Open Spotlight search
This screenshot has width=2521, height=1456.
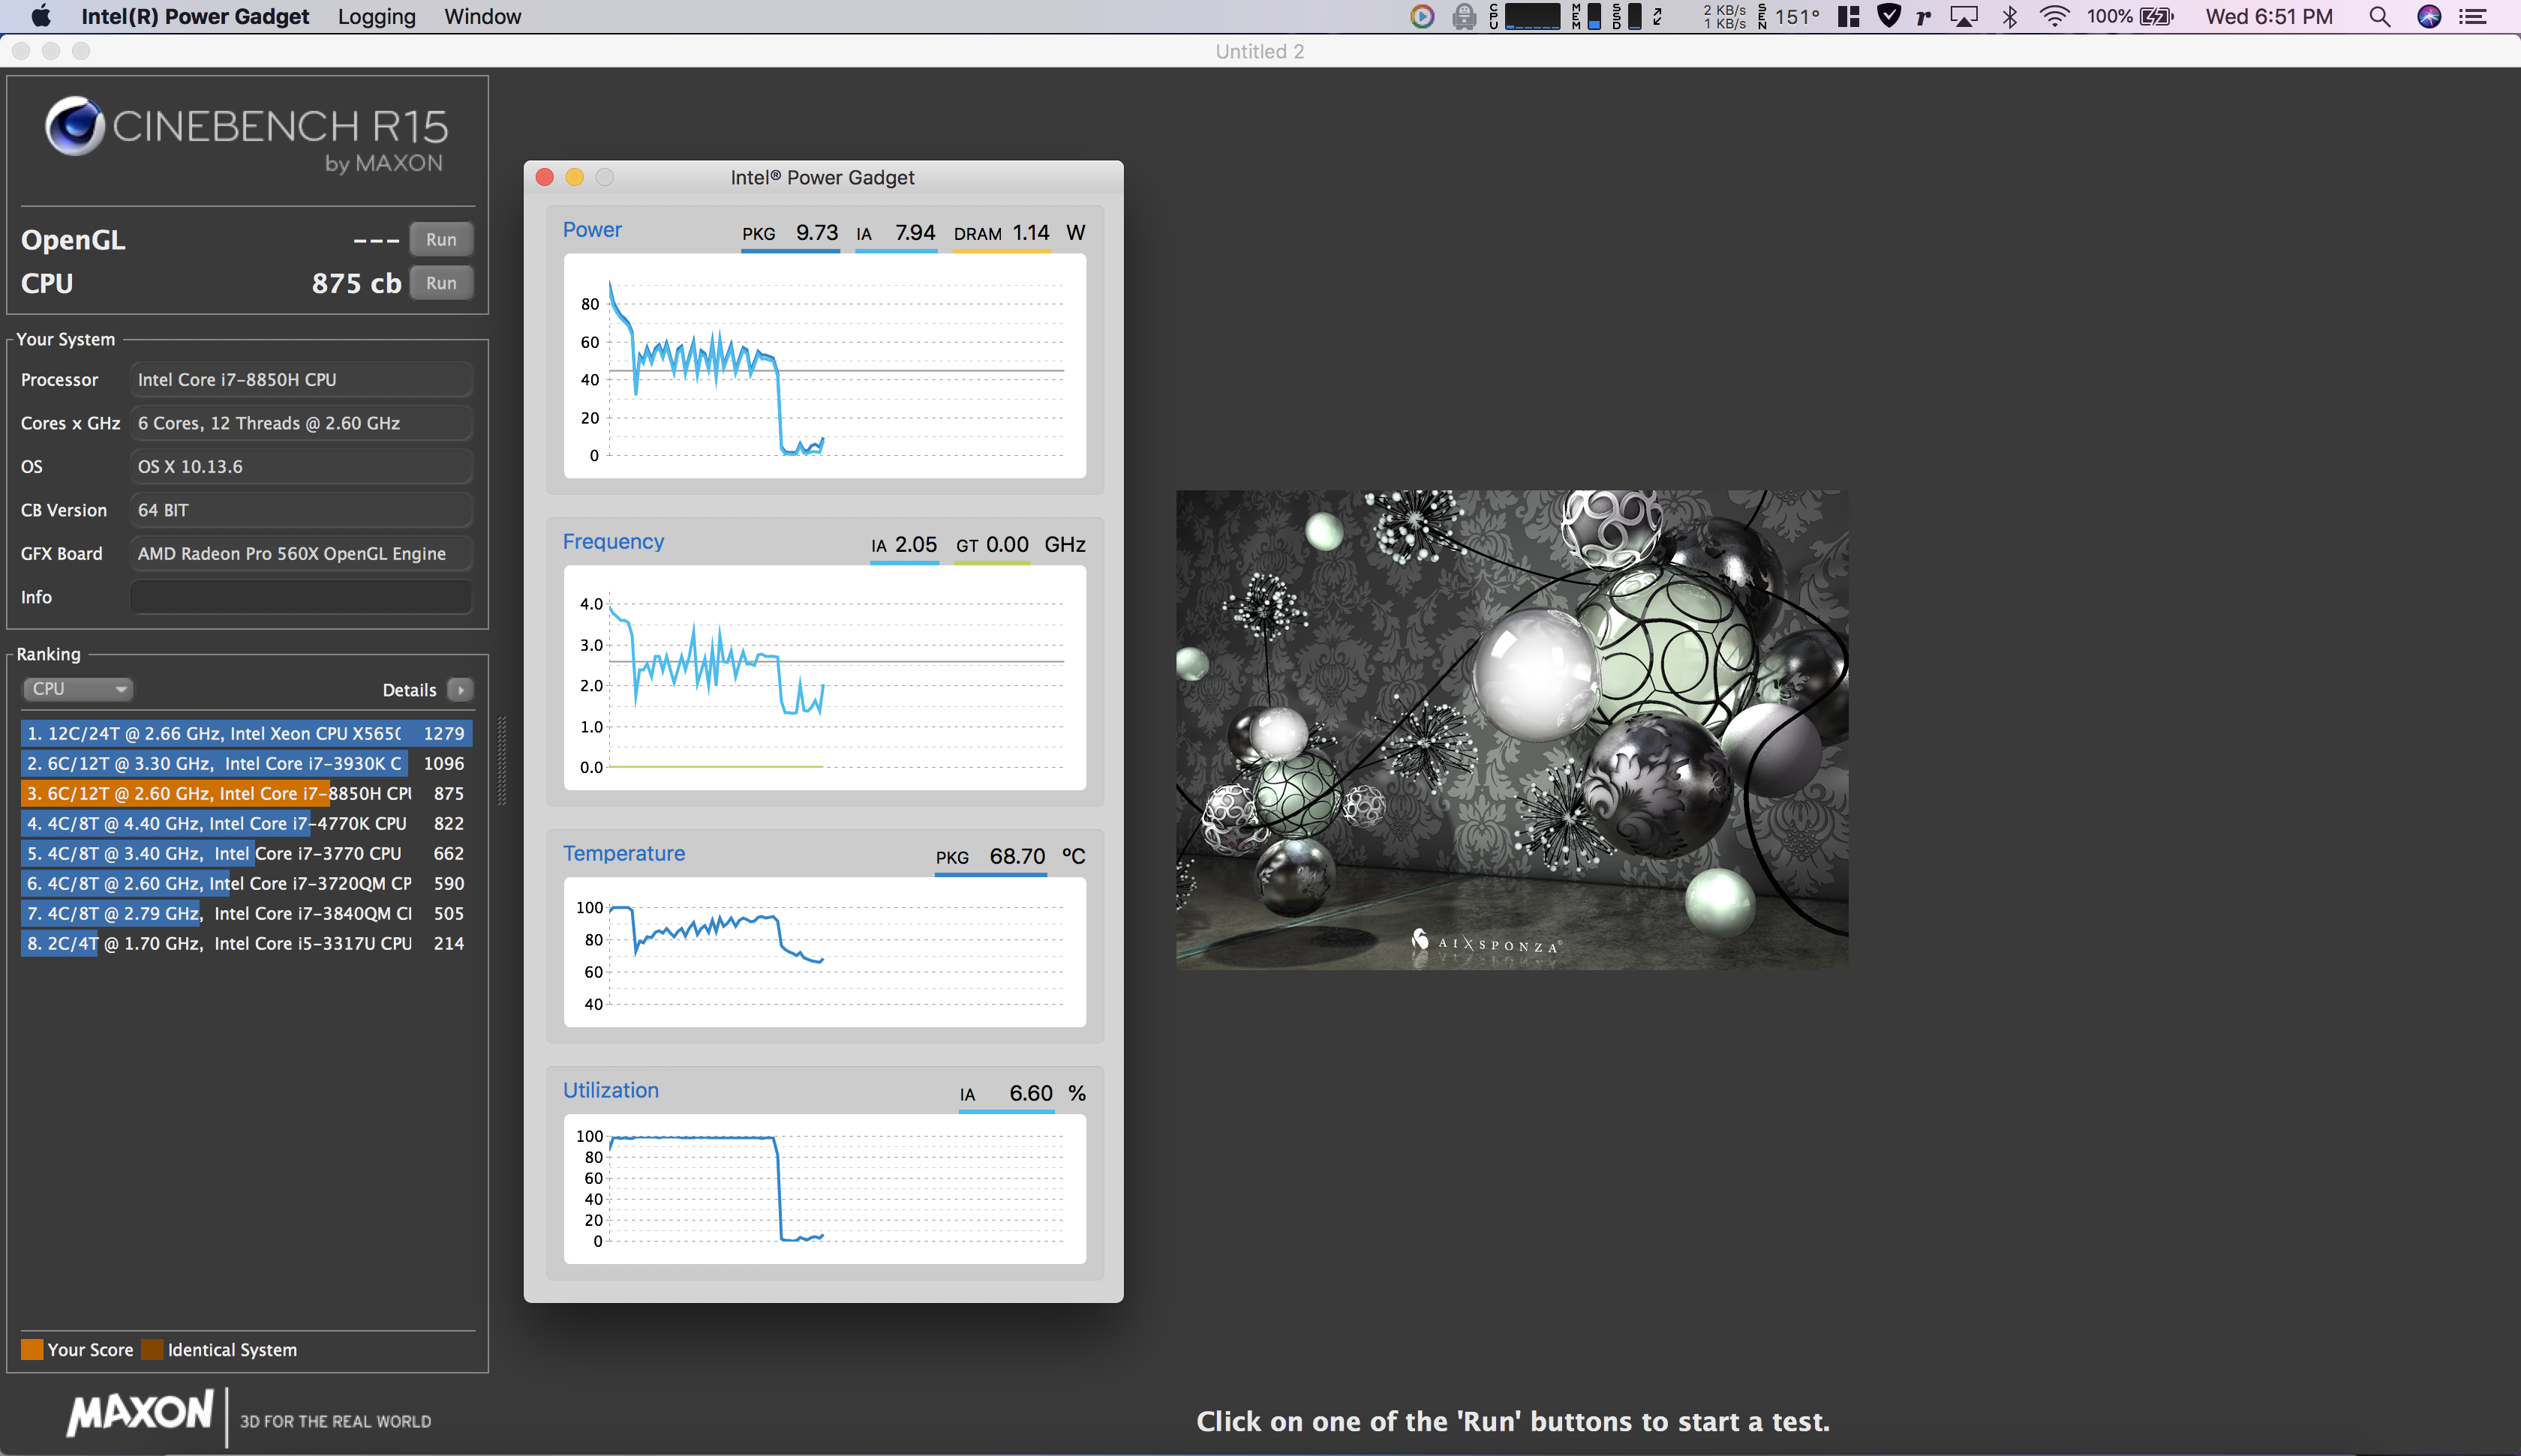2380,16
